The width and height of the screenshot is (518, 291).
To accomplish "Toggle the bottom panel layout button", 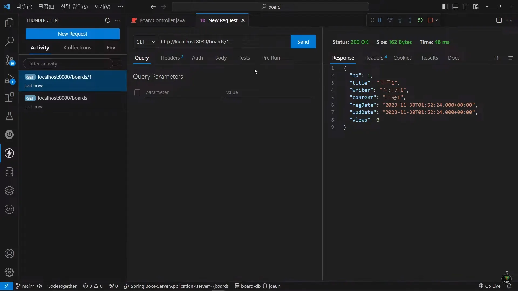I will (455, 7).
